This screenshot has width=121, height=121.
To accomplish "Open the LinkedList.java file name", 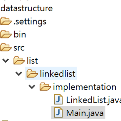I will (93, 100).
